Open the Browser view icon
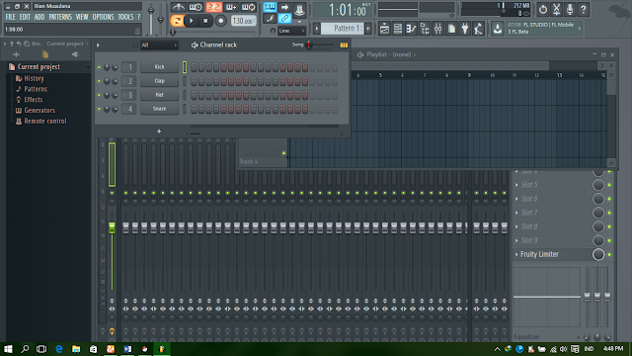632x356 pixels. 425,29
